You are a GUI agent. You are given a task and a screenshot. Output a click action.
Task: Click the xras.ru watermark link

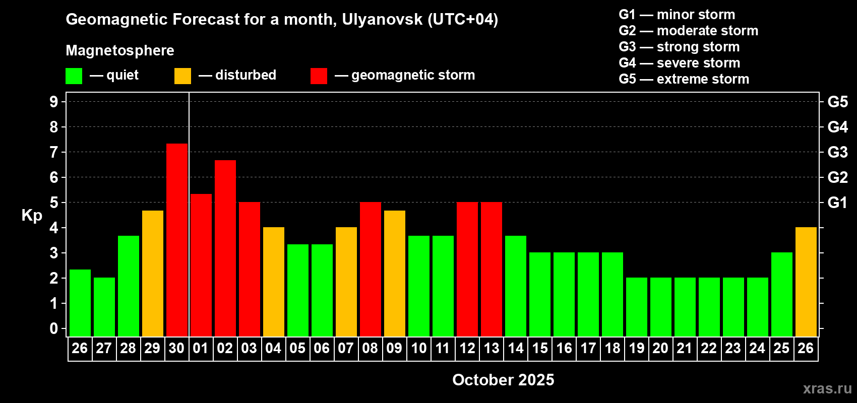(x=827, y=388)
